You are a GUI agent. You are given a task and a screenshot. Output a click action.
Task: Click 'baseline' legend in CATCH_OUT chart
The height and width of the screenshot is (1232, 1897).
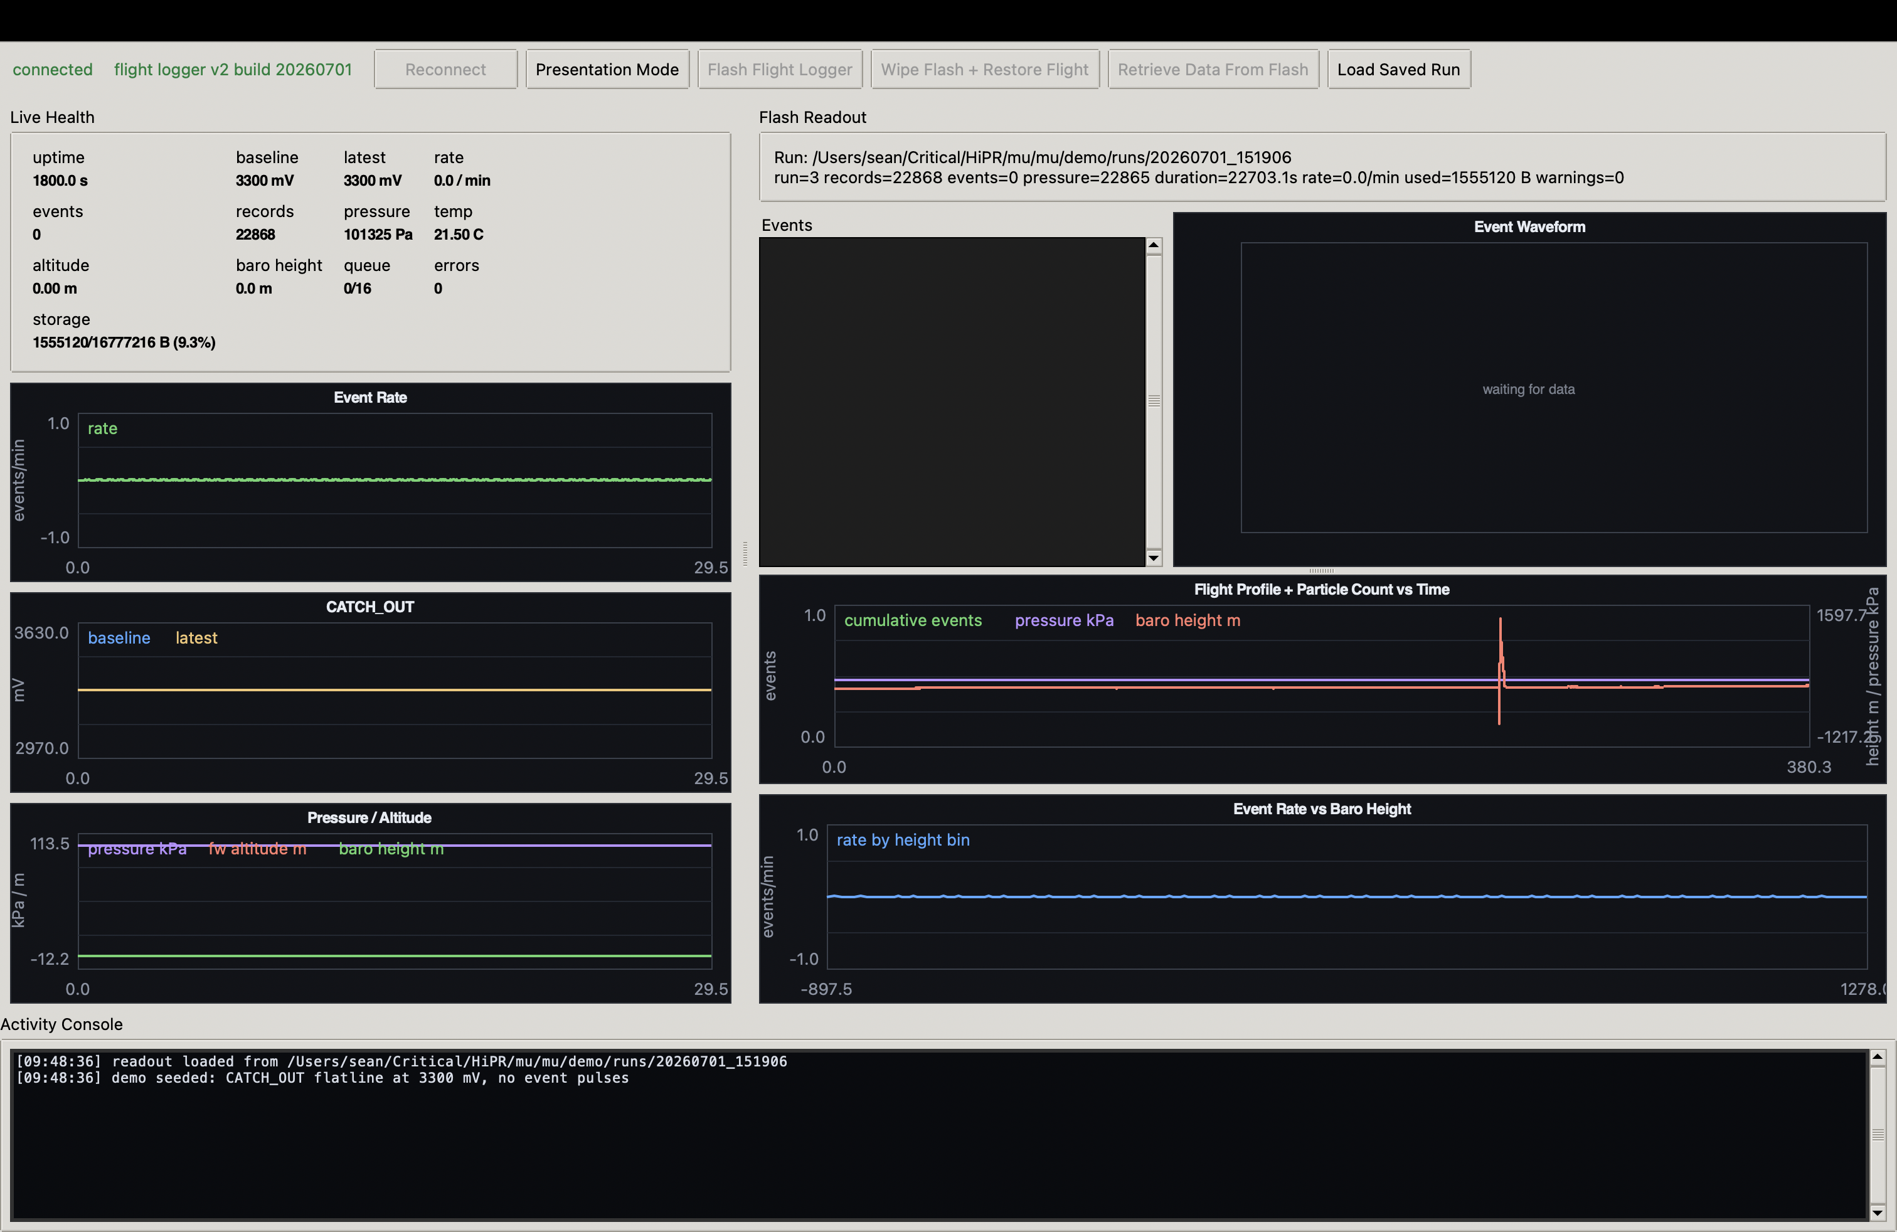pyautogui.click(x=119, y=639)
